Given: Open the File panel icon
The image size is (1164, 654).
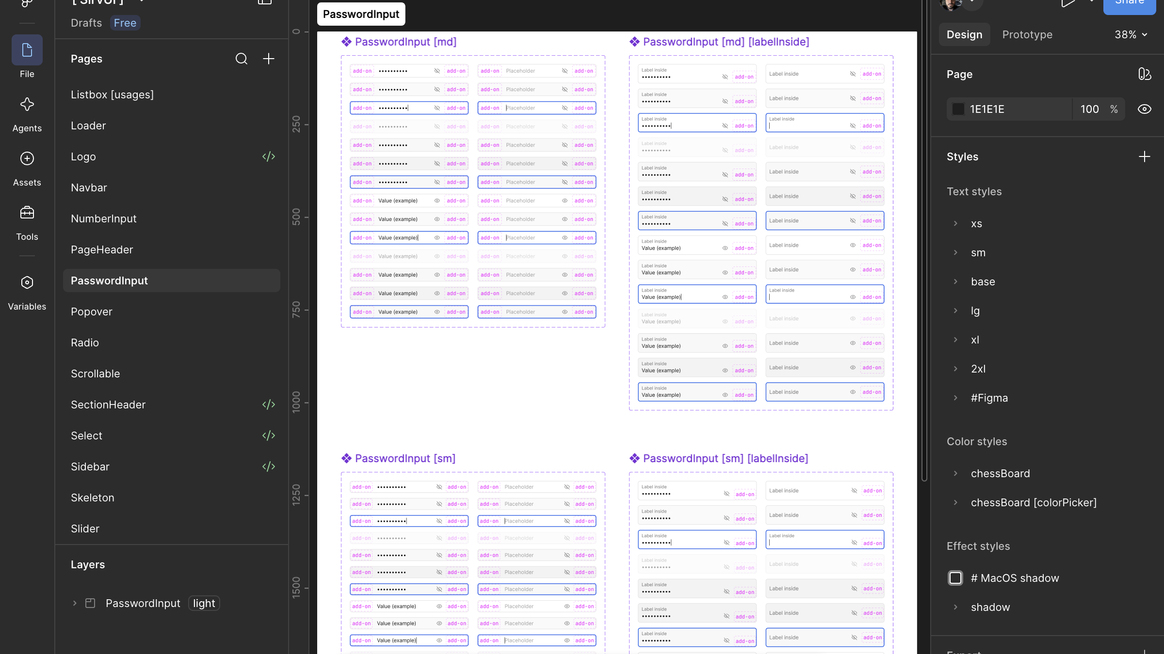Looking at the screenshot, I should click(x=27, y=50).
